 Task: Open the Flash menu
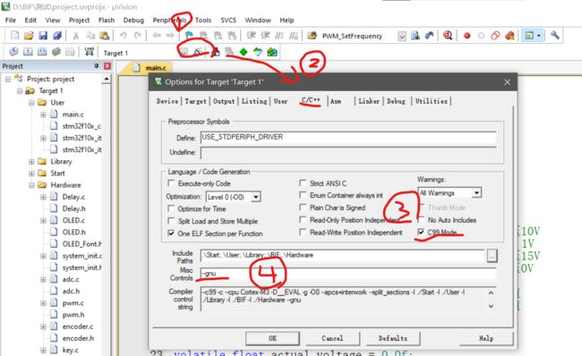pyautogui.click(x=107, y=20)
